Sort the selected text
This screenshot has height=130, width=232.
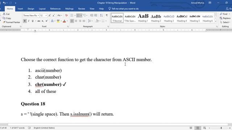click(x=101, y=15)
